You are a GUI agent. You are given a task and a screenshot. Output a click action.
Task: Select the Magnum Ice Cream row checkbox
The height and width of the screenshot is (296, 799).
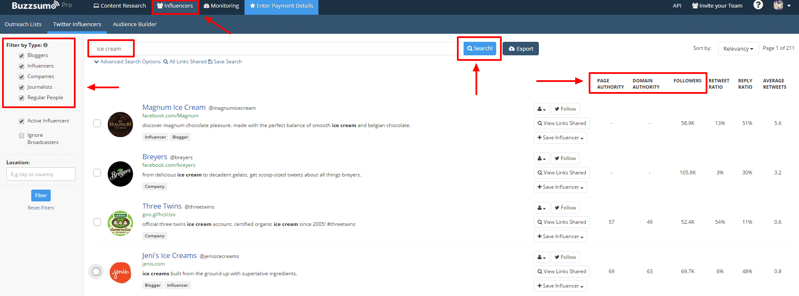click(x=97, y=123)
